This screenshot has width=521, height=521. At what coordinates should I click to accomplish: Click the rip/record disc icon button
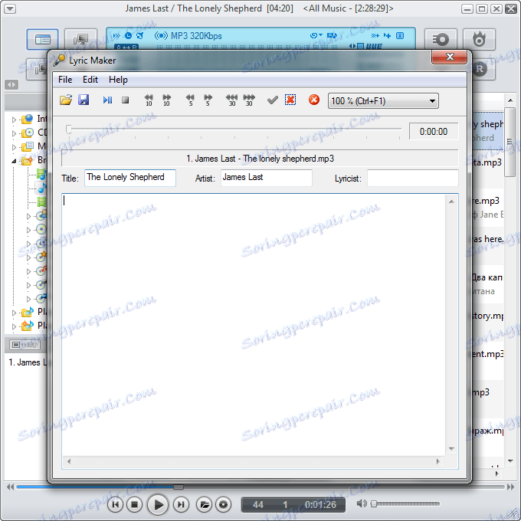441,40
